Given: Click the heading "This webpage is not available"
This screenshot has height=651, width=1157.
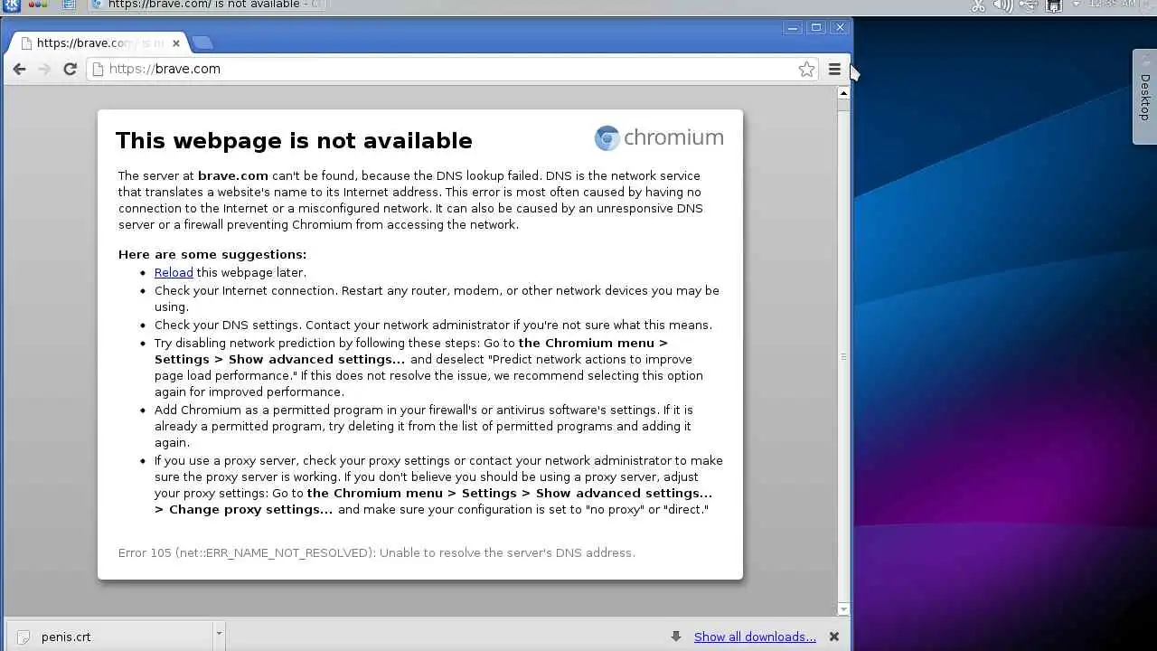Looking at the screenshot, I should (x=294, y=140).
